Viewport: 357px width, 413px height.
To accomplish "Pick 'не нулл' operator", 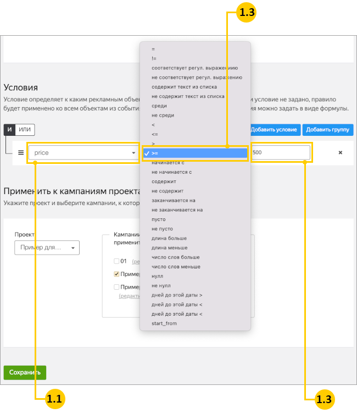I will click(161, 285).
